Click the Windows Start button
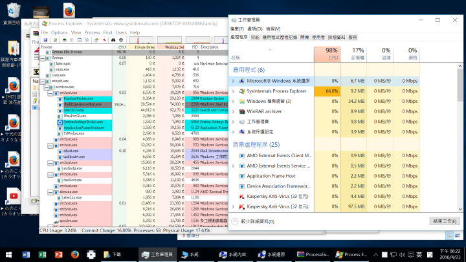The image size is (466, 262). [x=8, y=255]
